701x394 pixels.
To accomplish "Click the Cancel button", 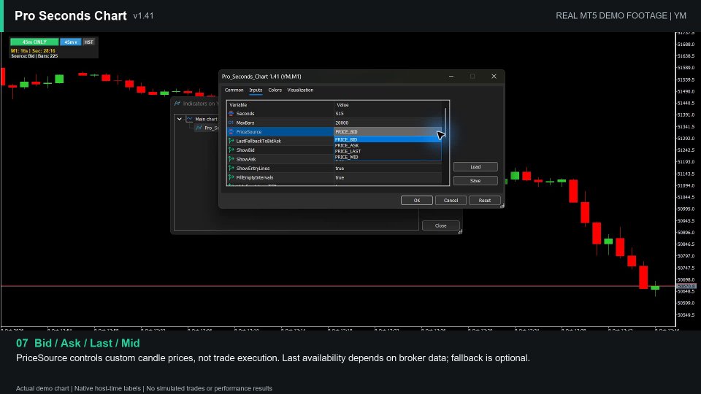I will click(x=451, y=201).
